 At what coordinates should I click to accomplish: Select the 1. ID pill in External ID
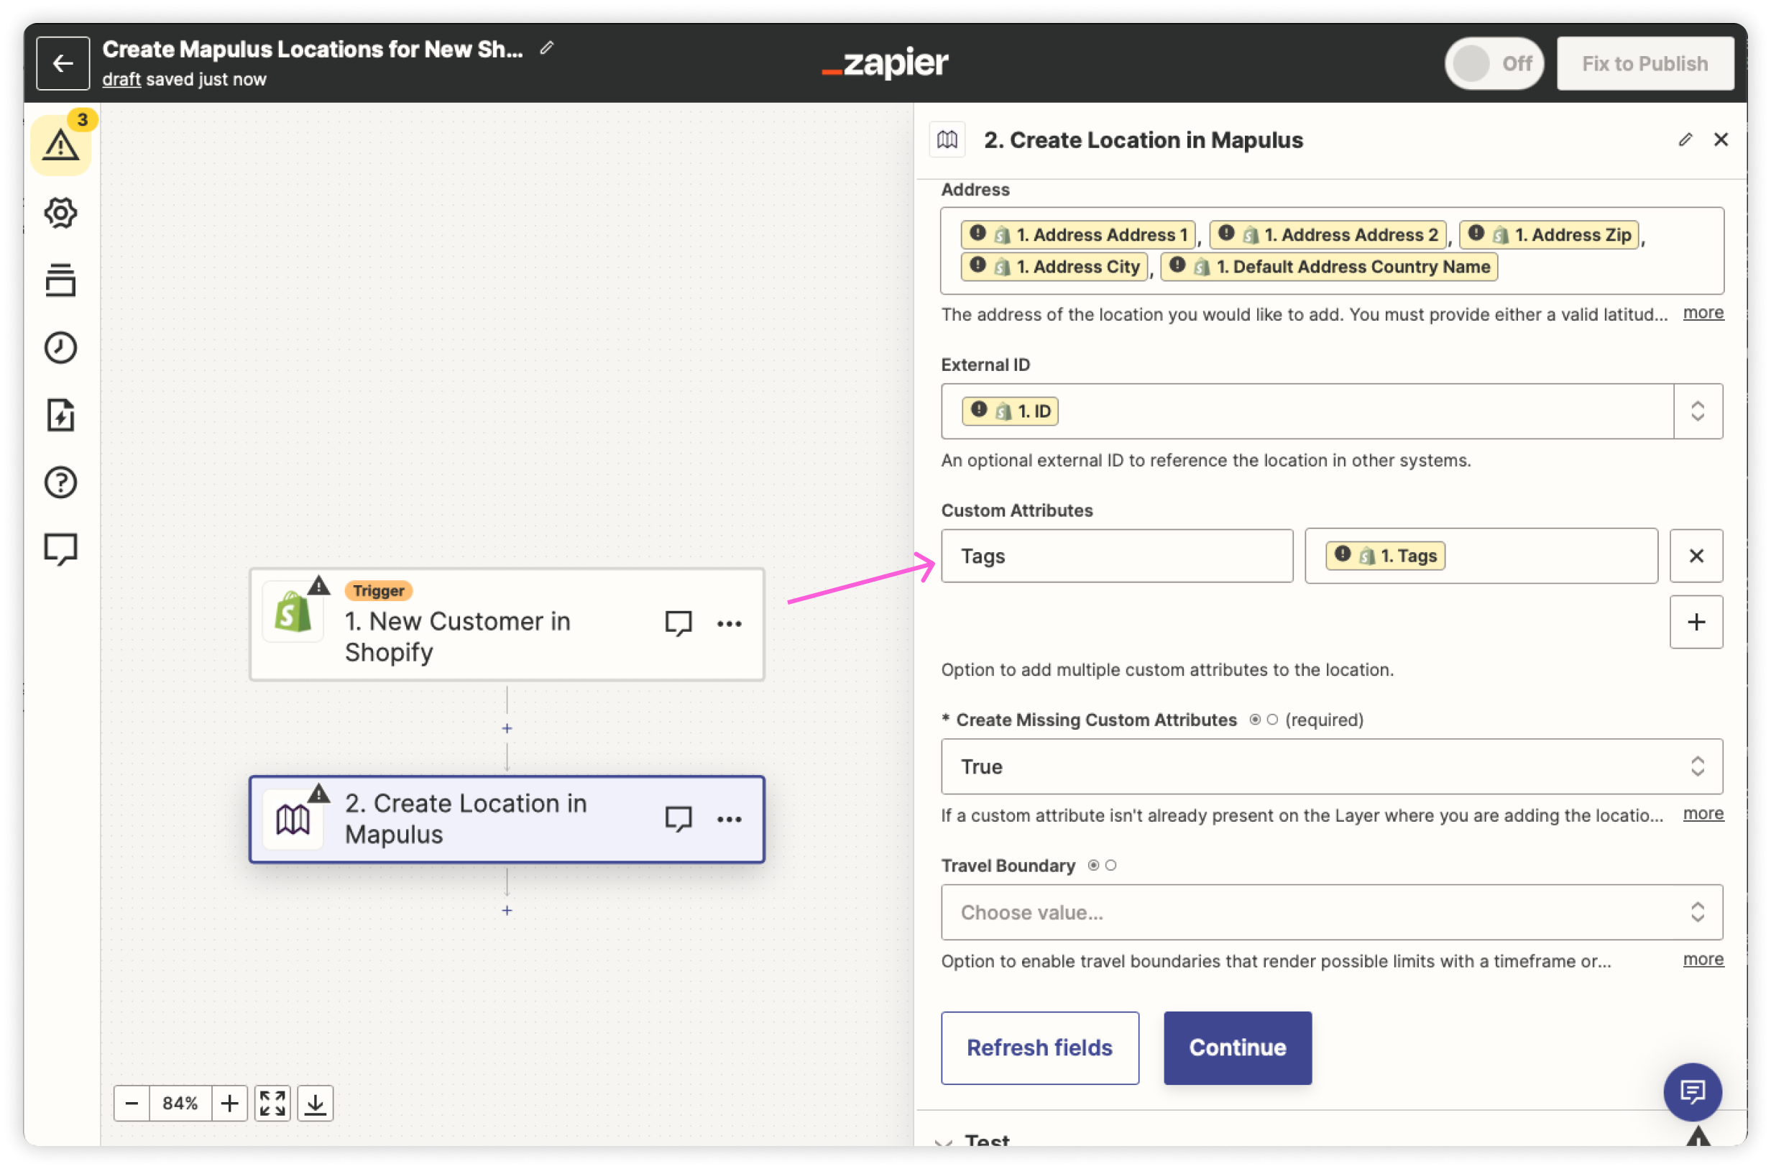(1010, 411)
